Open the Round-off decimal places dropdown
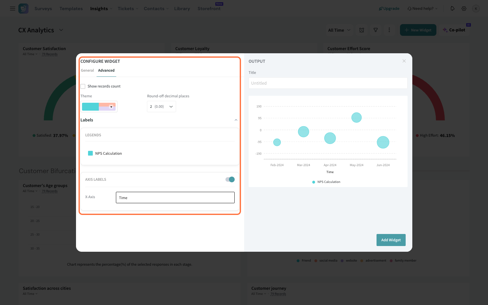The height and width of the screenshot is (305, 488). [161, 107]
